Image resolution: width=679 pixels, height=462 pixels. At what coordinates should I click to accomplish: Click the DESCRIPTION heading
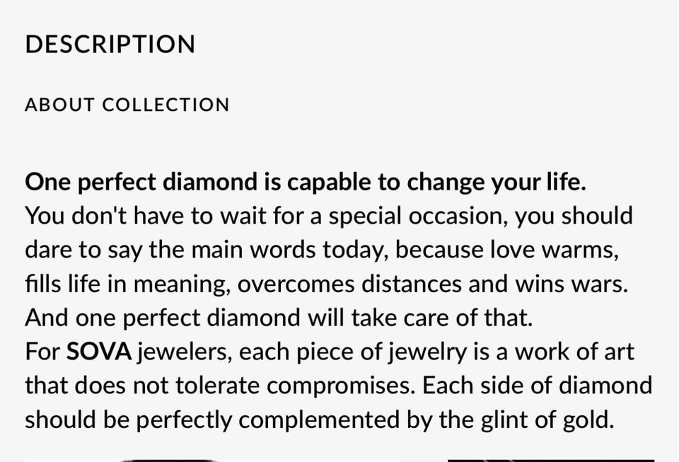pos(110,44)
